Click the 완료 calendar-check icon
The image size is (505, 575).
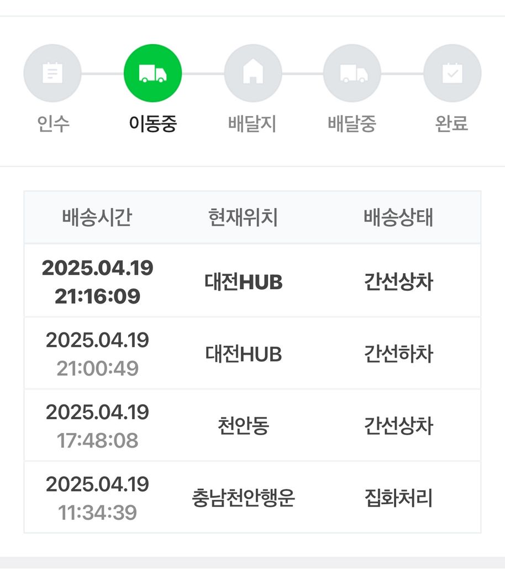click(452, 73)
